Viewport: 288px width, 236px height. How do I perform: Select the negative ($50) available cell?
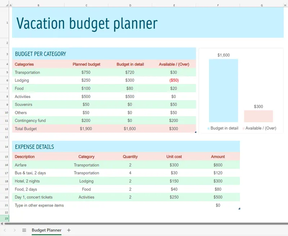pos(174,80)
